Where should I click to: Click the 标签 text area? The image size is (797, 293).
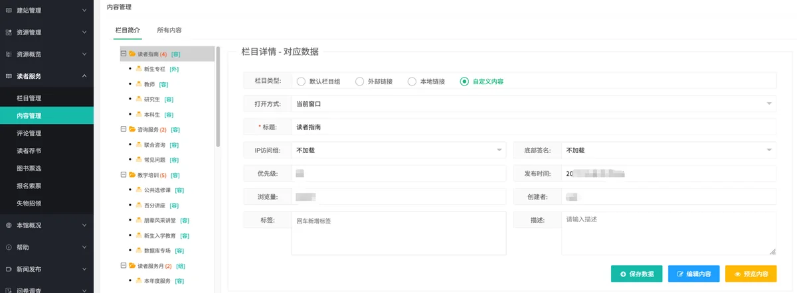pos(398,233)
